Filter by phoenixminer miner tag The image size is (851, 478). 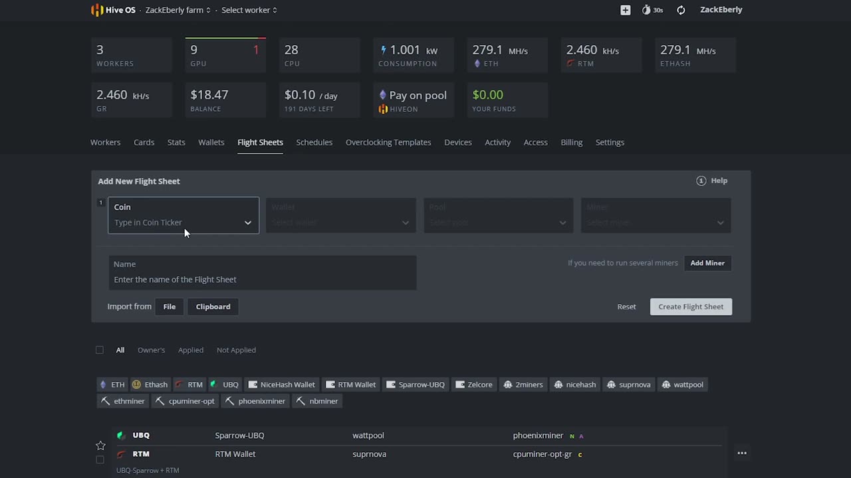[255, 401]
